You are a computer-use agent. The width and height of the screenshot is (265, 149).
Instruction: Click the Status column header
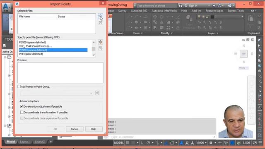coord(61,17)
